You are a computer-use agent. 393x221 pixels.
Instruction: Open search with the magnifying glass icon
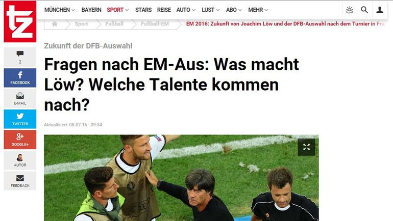364,10
